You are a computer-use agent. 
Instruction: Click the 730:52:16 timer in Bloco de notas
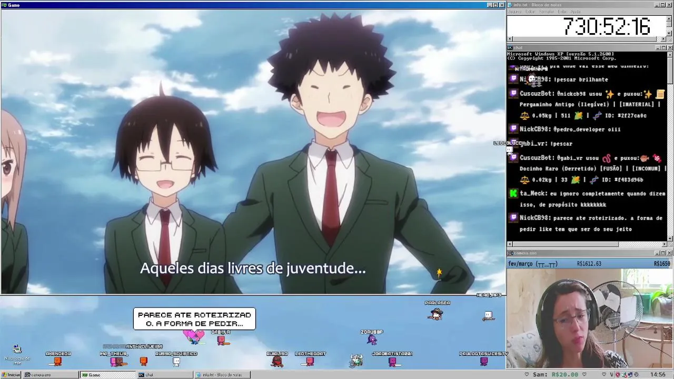607,26
